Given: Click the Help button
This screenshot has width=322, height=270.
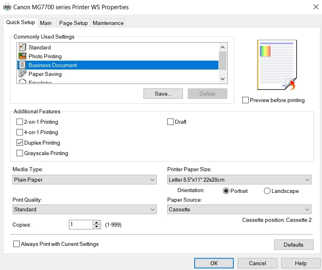Looking at the screenshot, I should [301, 263].
